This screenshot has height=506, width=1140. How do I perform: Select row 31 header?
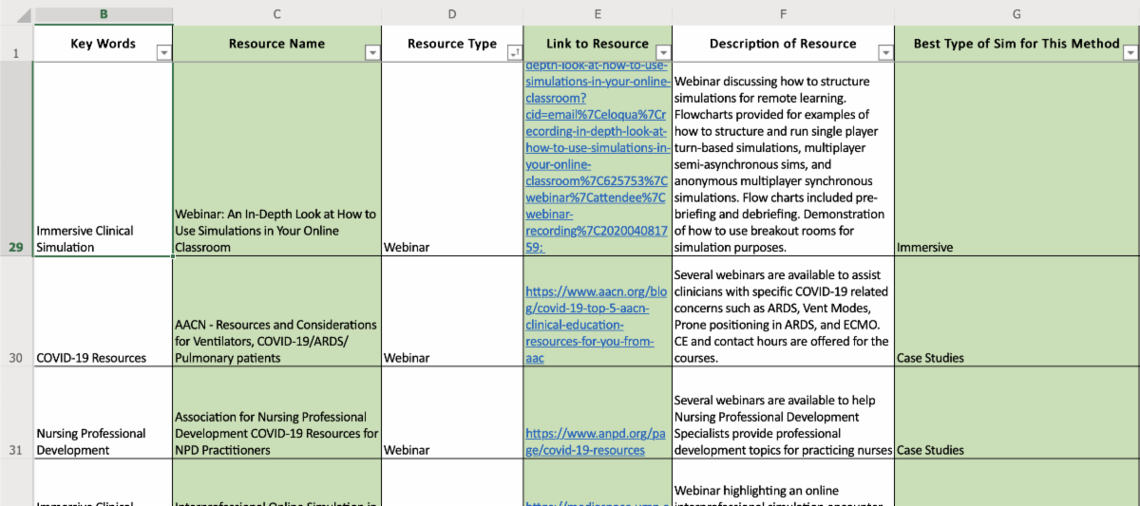pos(16,450)
